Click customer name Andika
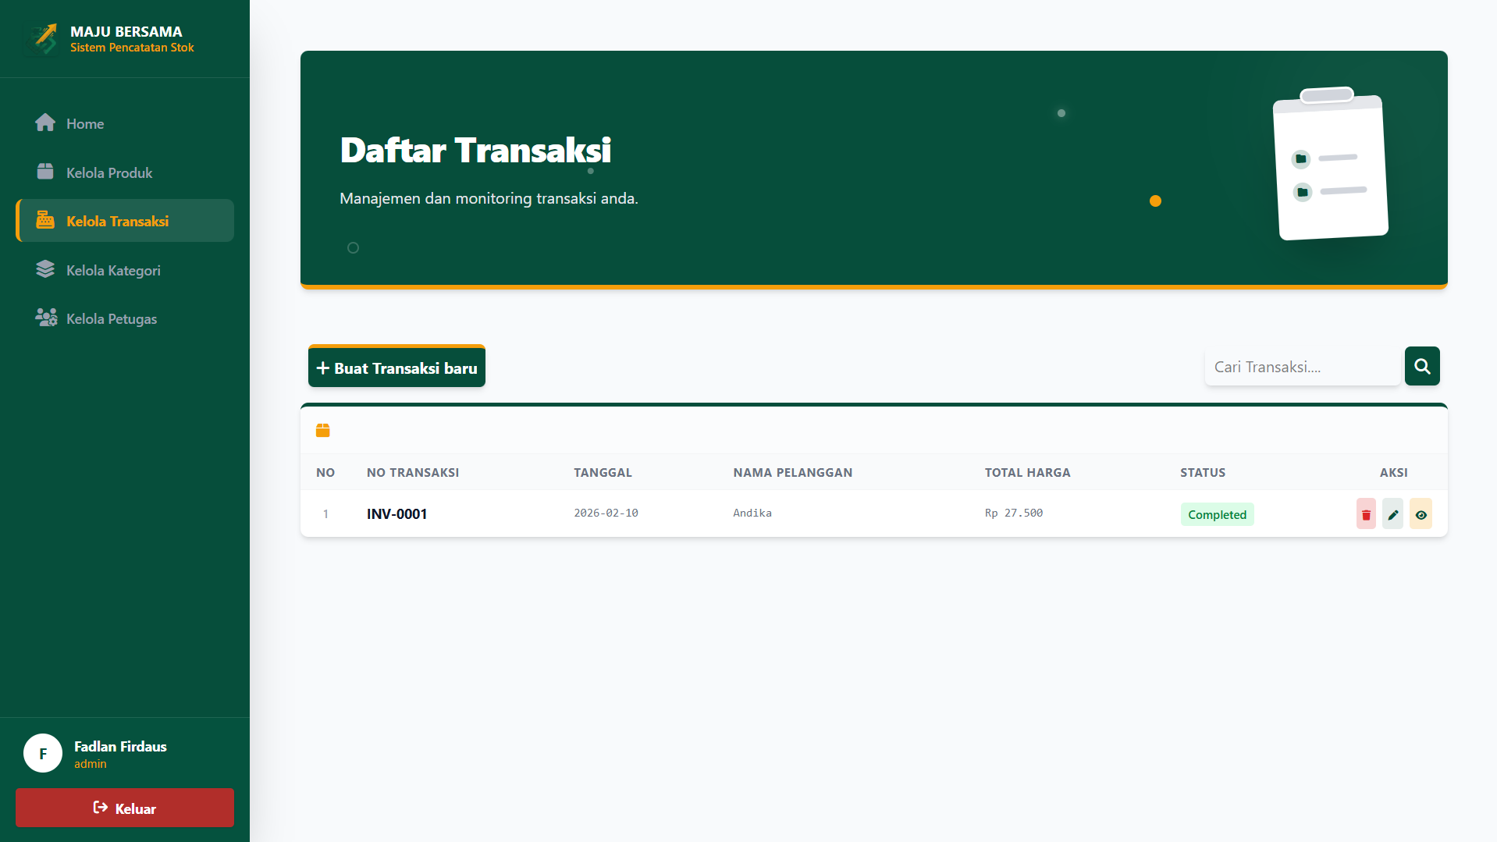1497x842 pixels. click(x=752, y=513)
